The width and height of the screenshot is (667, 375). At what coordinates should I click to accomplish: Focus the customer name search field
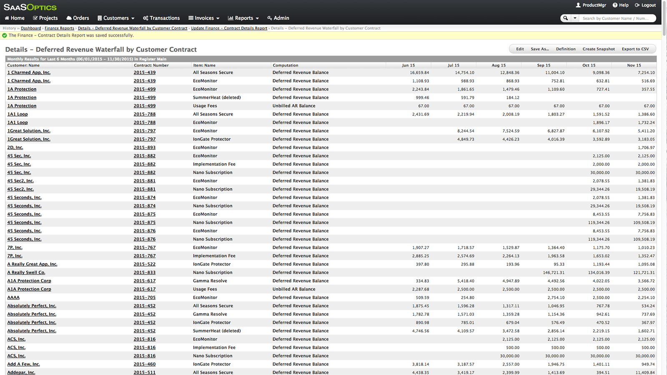coord(616,18)
